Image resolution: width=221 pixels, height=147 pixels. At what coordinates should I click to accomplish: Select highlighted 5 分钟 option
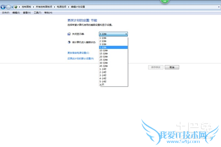113,47
